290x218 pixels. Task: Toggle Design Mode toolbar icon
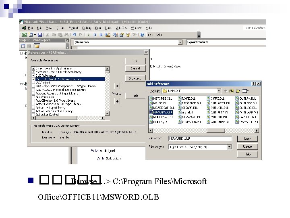108,35
